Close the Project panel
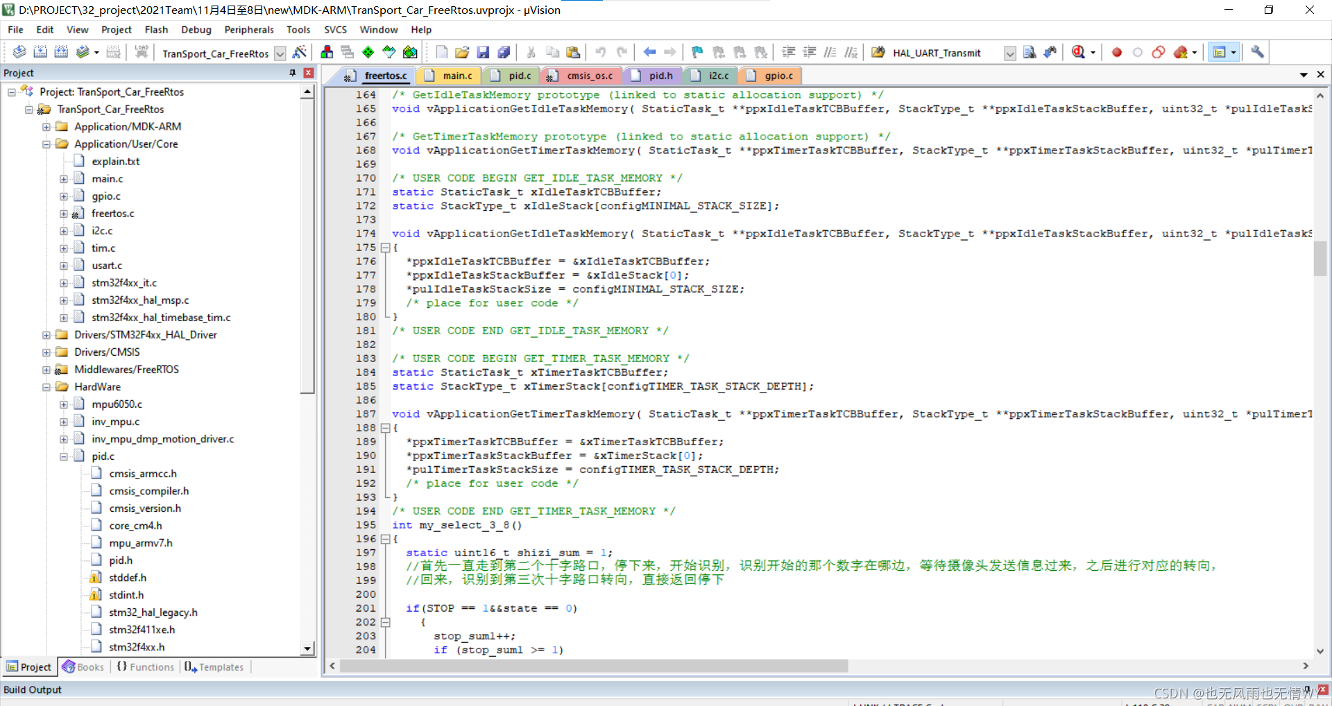The image size is (1332, 706). pyautogui.click(x=309, y=73)
